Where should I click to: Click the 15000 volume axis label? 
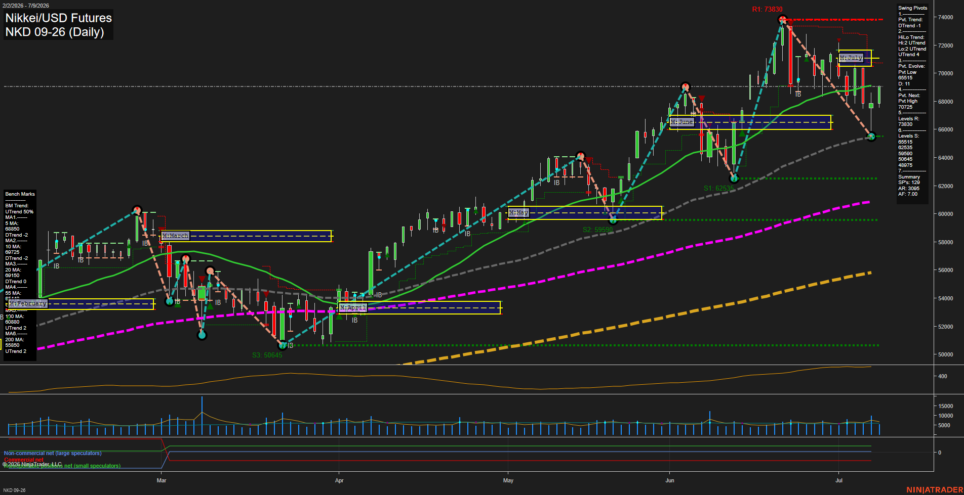pos(946,406)
